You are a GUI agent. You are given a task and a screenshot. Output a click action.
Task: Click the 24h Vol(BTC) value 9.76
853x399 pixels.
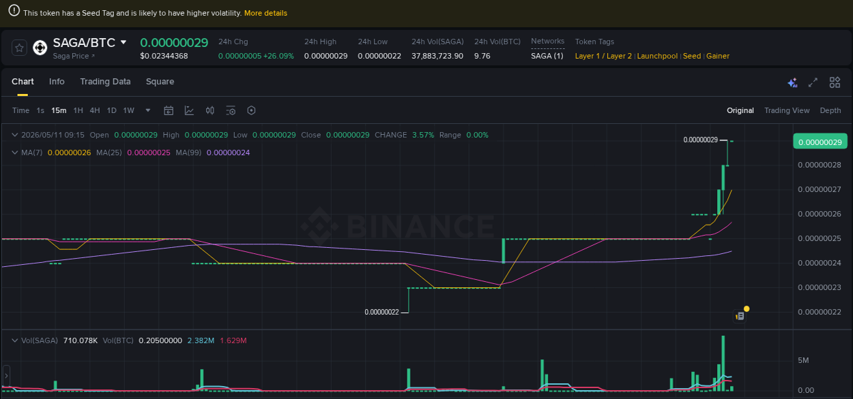tap(482, 56)
